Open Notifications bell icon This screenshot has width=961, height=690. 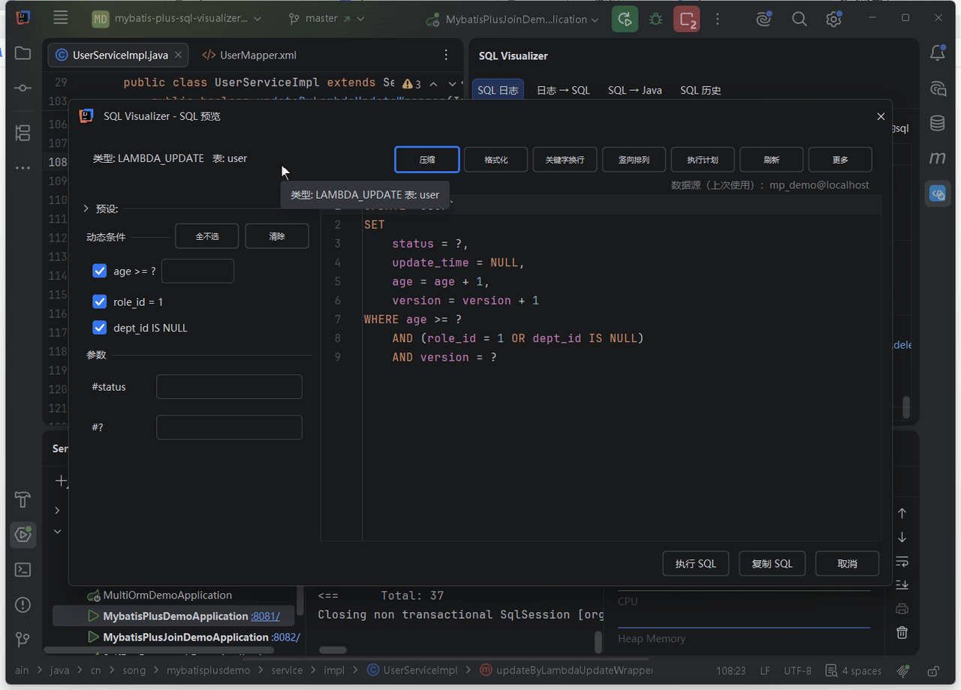(938, 53)
